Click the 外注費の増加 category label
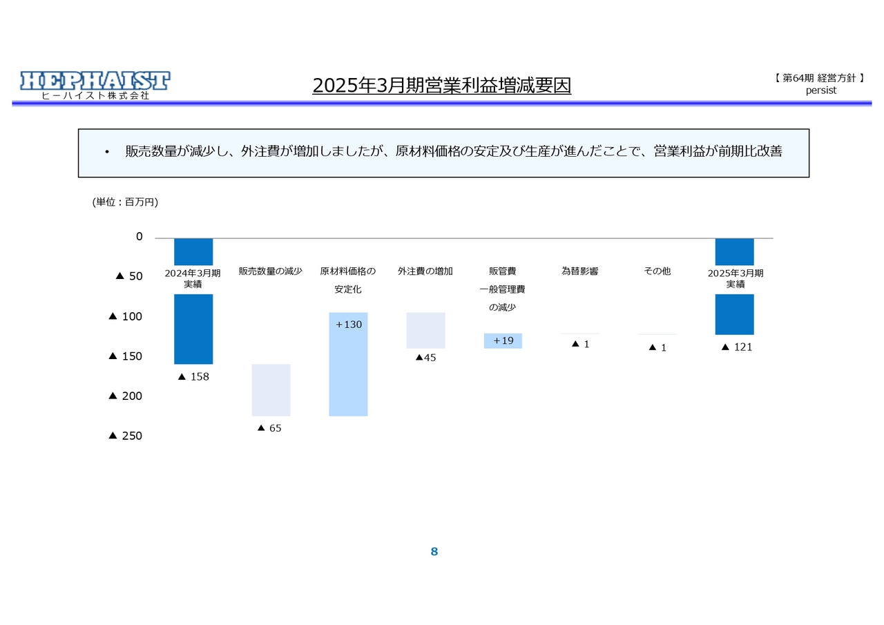 (x=425, y=271)
